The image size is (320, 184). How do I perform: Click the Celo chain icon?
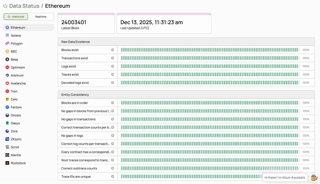point(7,99)
